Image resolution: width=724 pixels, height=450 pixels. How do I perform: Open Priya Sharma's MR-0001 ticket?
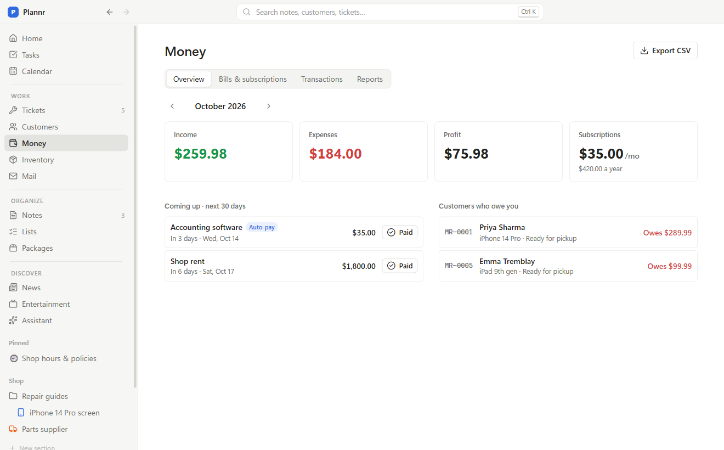point(568,233)
